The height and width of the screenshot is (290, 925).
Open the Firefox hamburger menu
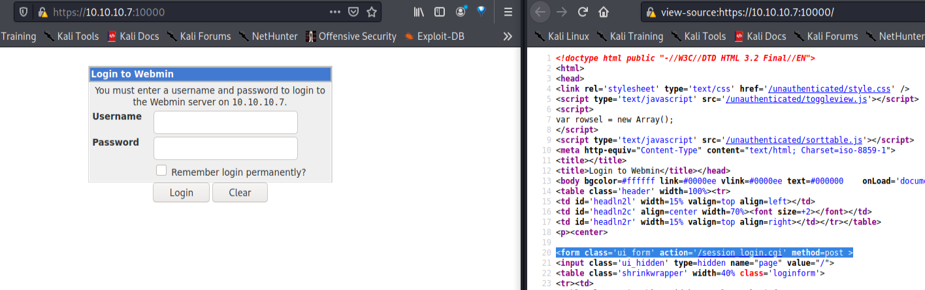tap(508, 12)
